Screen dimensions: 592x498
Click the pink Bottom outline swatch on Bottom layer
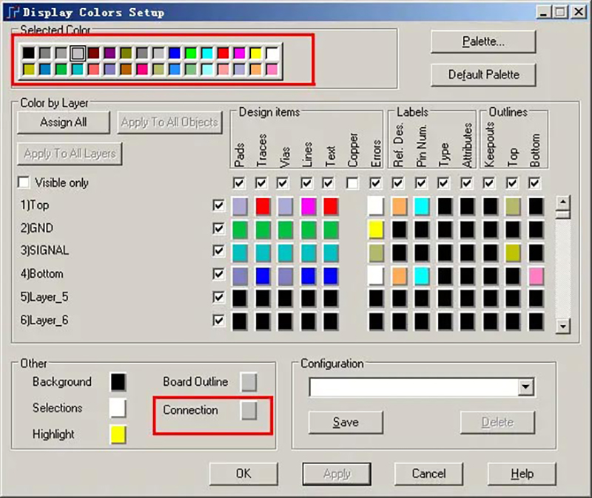(x=536, y=276)
